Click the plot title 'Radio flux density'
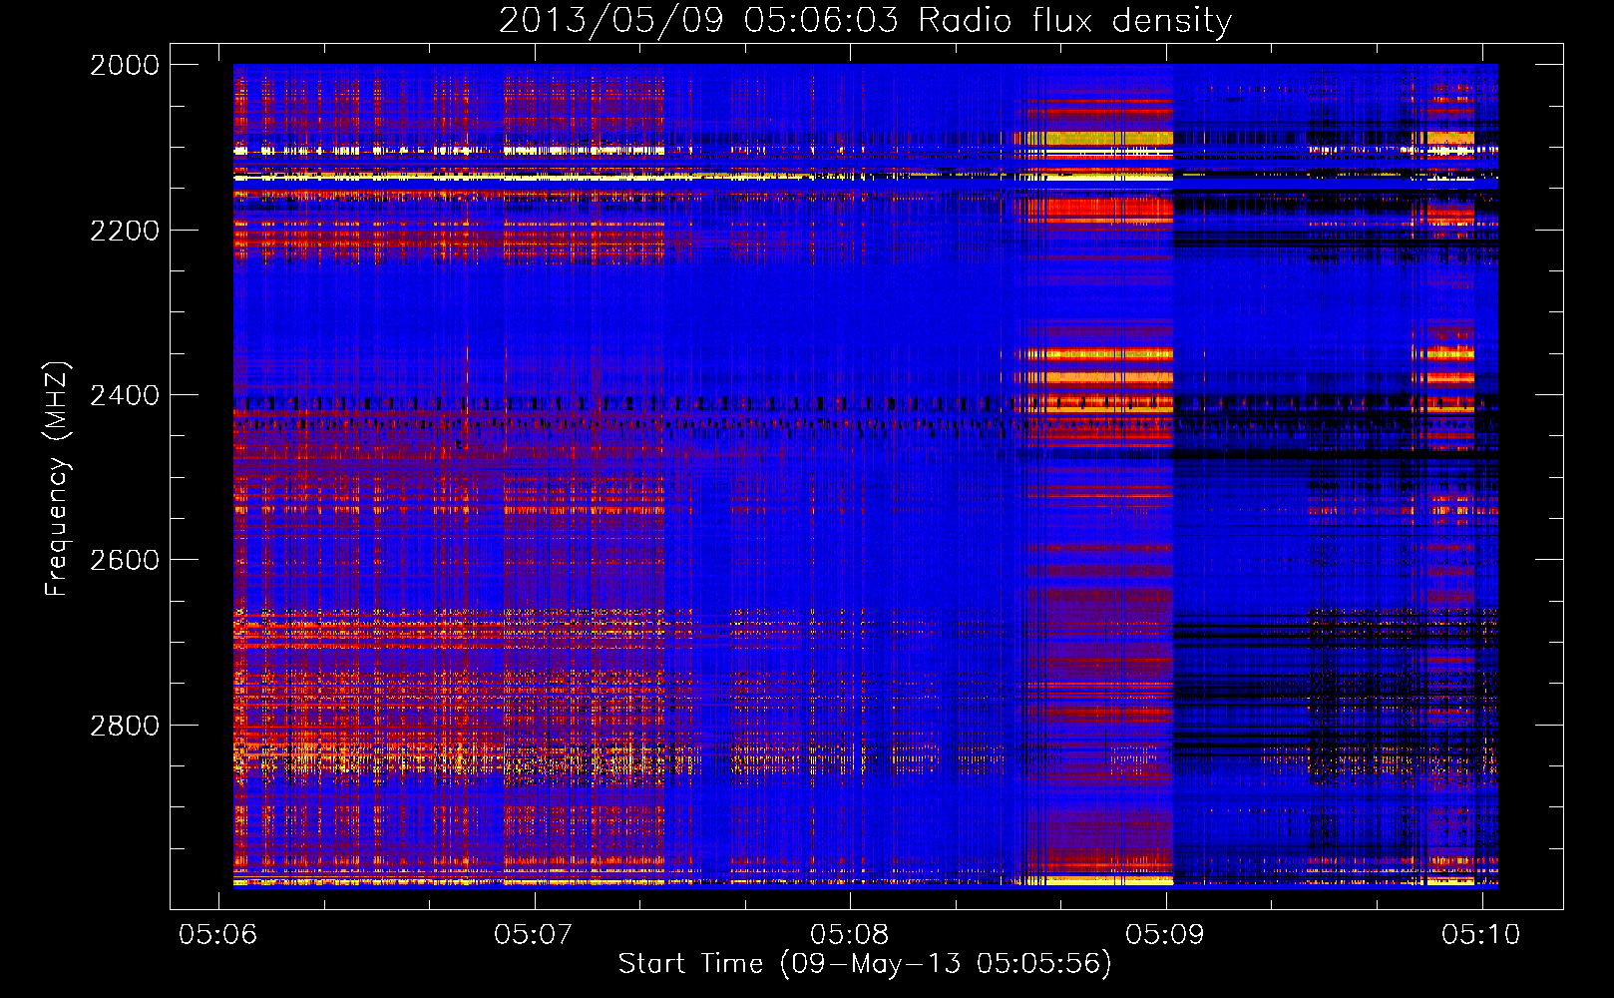The width and height of the screenshot is (1614, 998). coord(1074,21)
